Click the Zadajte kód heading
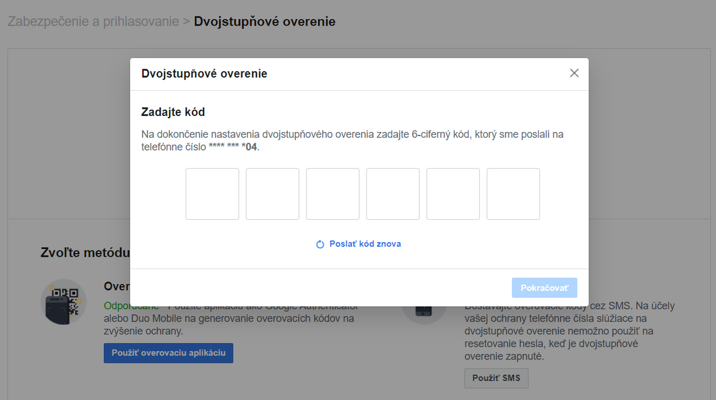This screenshot has width=716, height=400. pyautogui.click(x=173, y=112)
